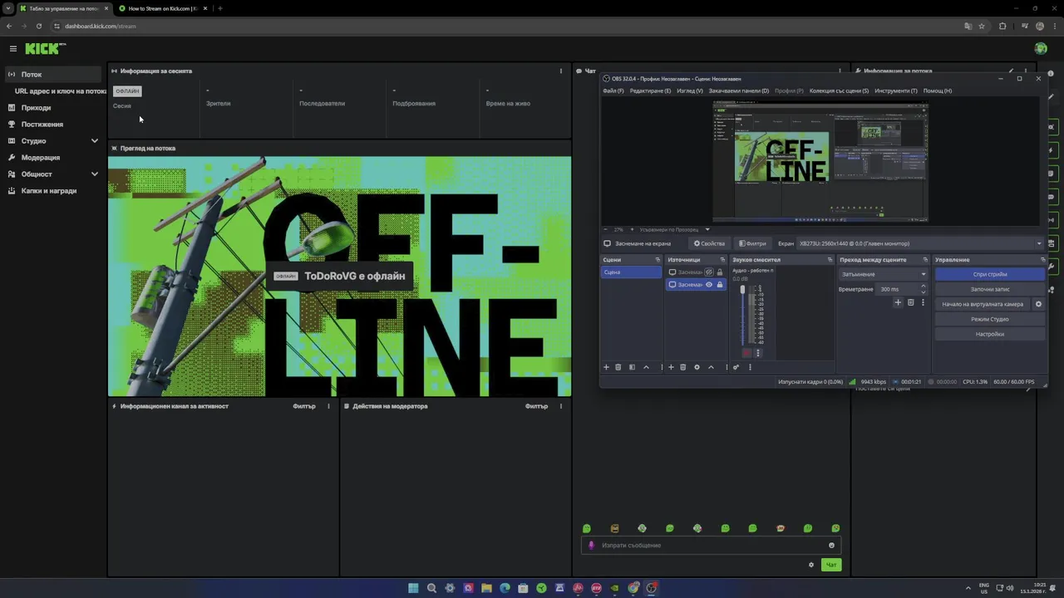Image resolution: width=1064 pixels, height=598 pixels.
Task: Click Филтър in activity feed panel
Action: pos(304,406)
